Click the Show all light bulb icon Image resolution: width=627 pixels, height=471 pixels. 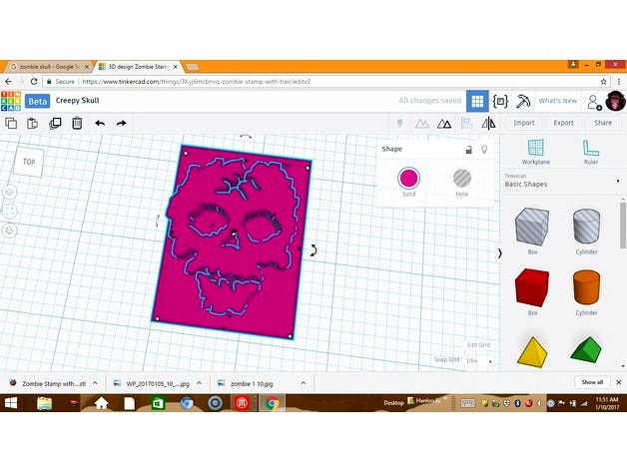pos(400,123)
